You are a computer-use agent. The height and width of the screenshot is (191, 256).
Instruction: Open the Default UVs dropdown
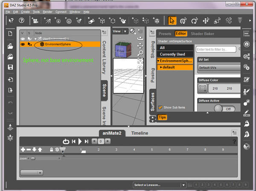point(219,68)
